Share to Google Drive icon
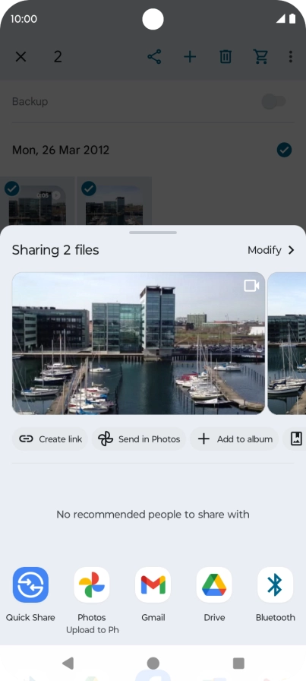Viewport: 306px width, 681px height. coord(214,584)
